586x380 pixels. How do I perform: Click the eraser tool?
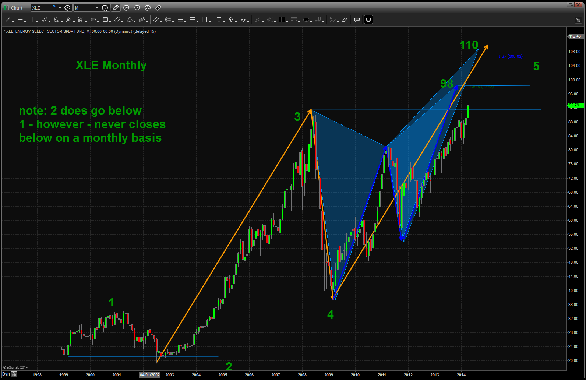pyautogui.click(x=345, y=20)
